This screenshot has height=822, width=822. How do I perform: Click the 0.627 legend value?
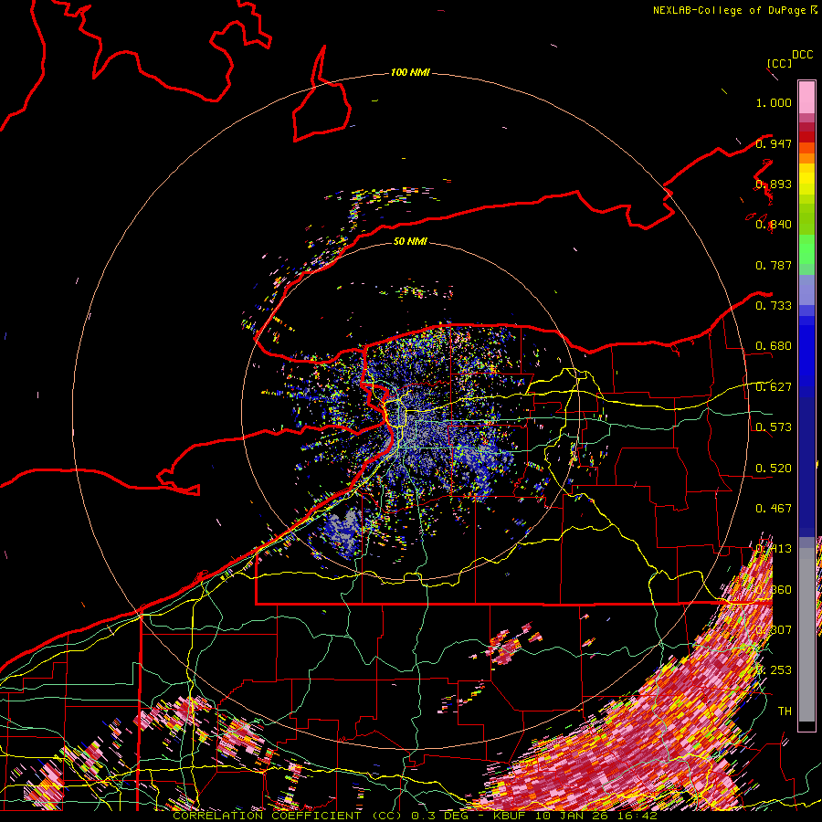pos(774,387)
